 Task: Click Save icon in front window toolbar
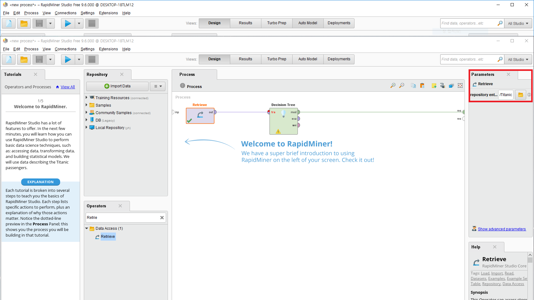coord(39,59)
